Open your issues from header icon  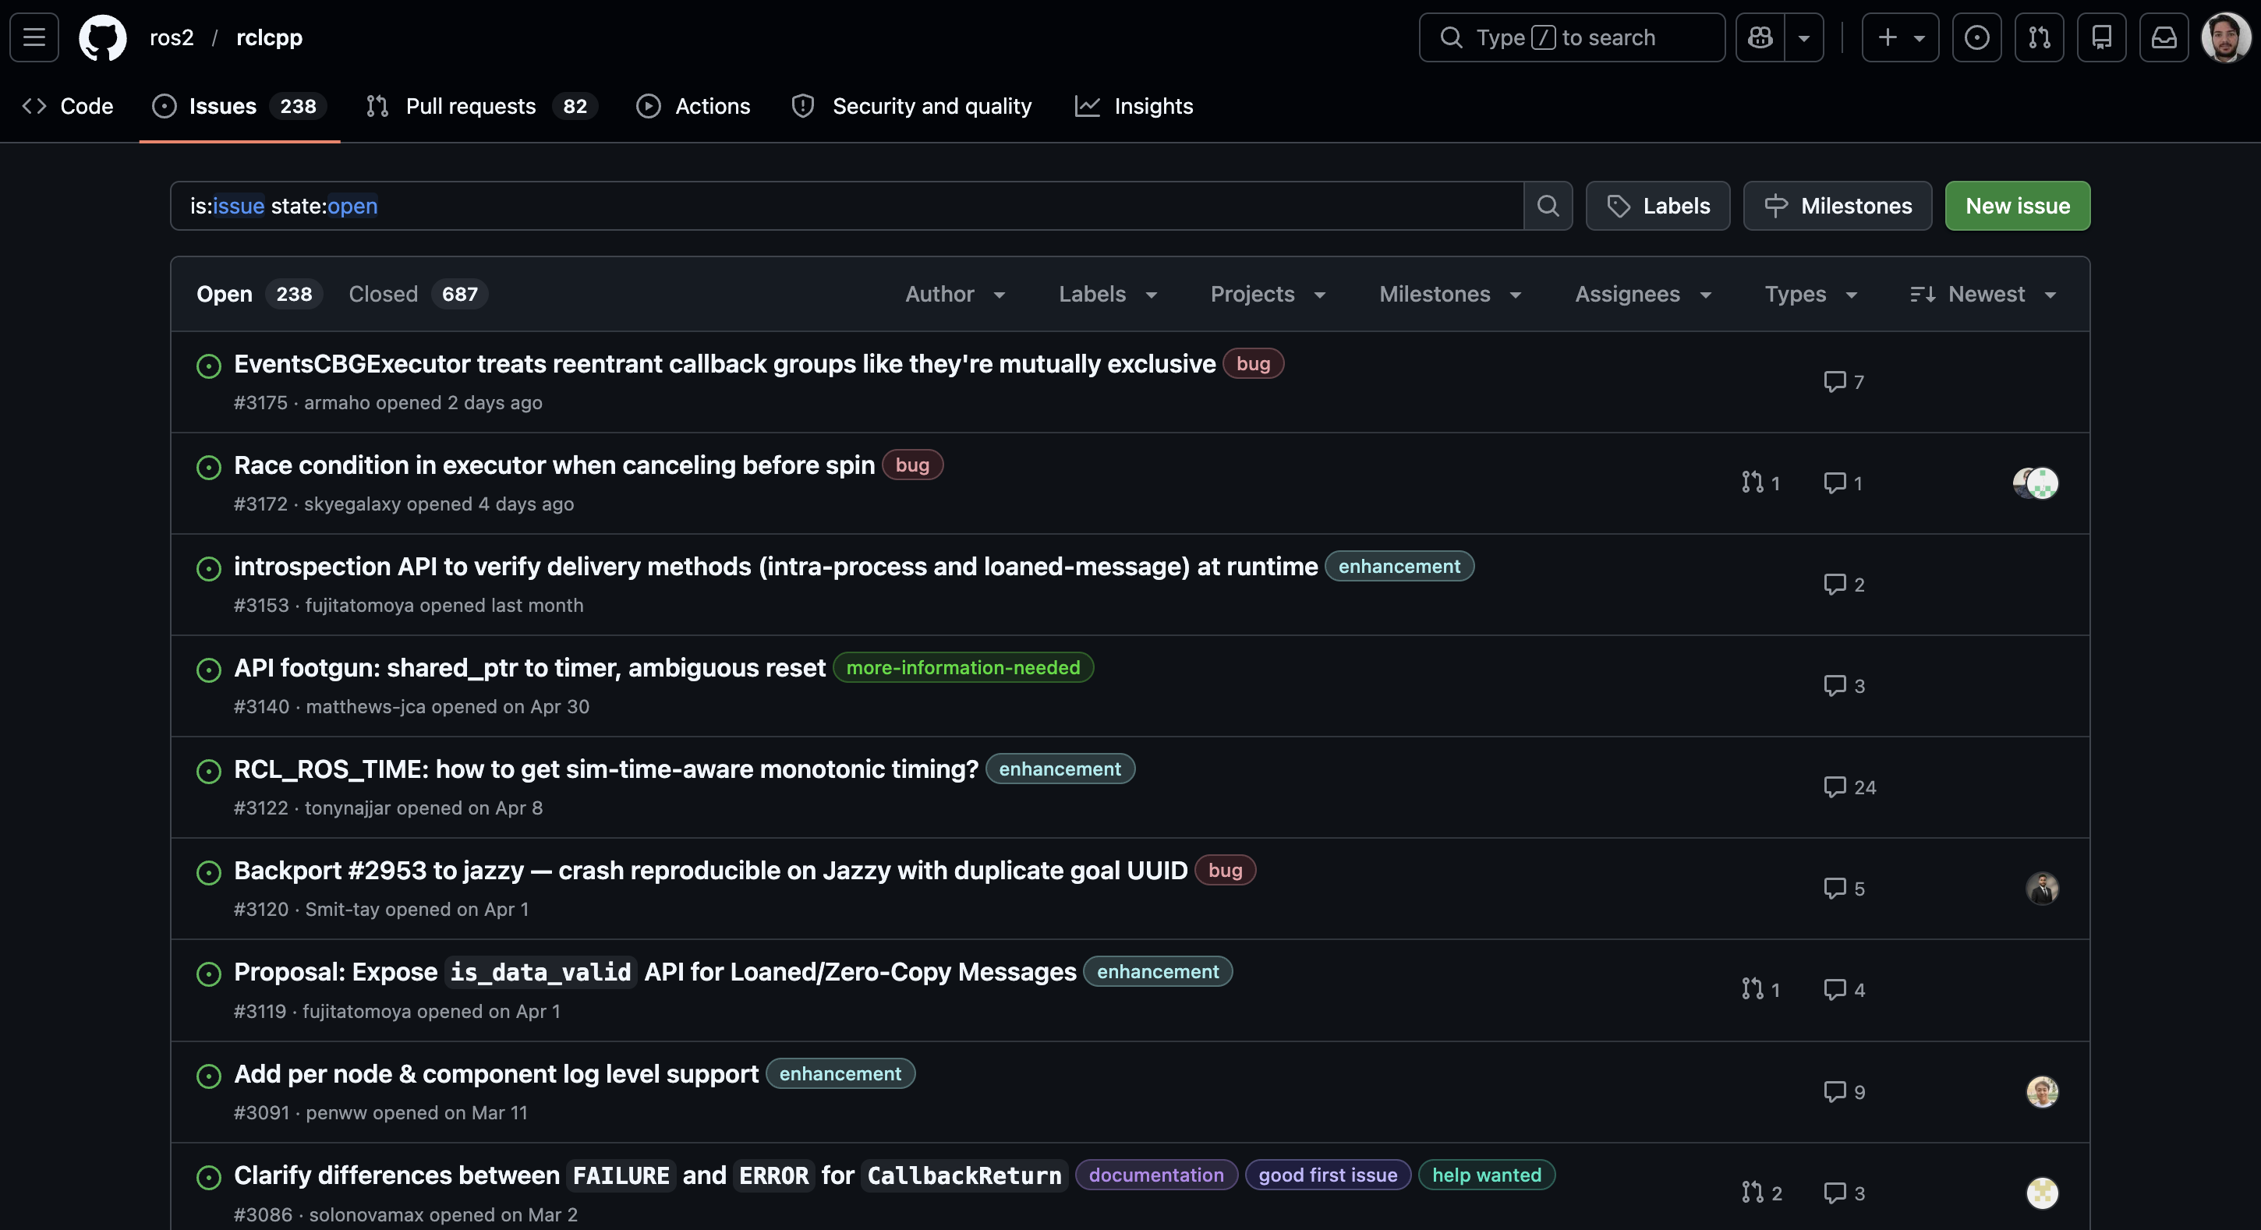[1976, 37]
